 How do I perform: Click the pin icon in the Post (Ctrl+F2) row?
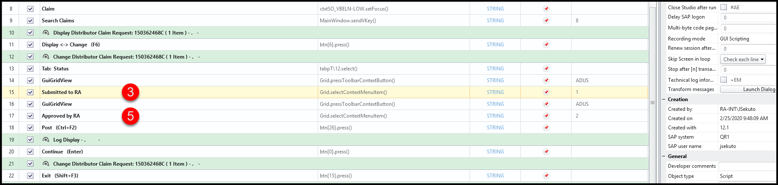pos(546,128)
